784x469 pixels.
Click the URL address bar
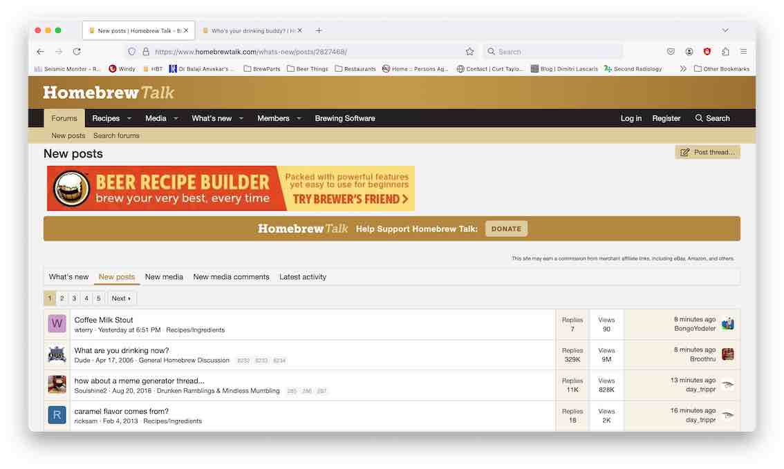[300, 51]
